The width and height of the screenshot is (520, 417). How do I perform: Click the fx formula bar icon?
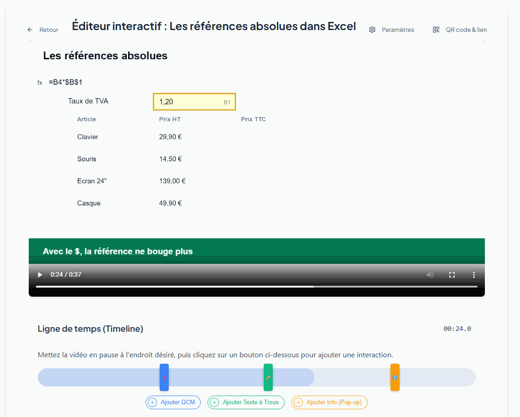click(40, 83)
